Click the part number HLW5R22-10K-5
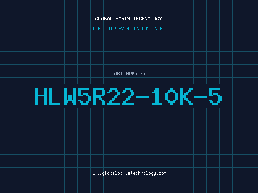 pyautogui.click(x=128, y=96)
